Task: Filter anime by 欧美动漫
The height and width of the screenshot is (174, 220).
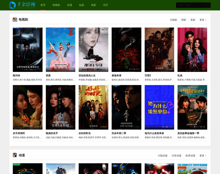Action: pos(190,156)
